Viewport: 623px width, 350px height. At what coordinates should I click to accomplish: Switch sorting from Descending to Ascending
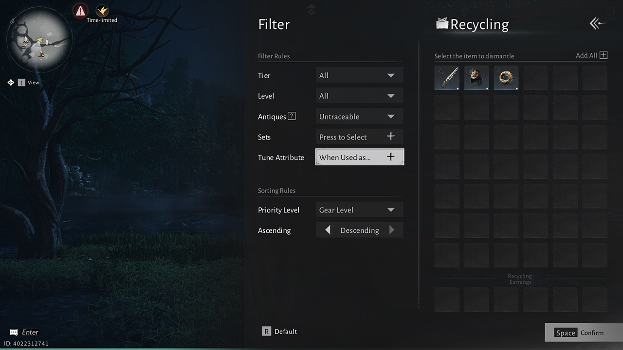point(327,230)
